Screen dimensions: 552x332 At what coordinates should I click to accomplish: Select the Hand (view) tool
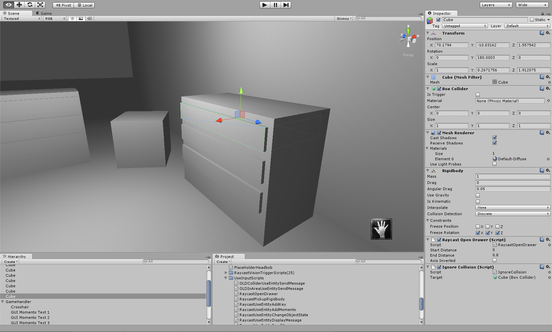pos(9,5)
